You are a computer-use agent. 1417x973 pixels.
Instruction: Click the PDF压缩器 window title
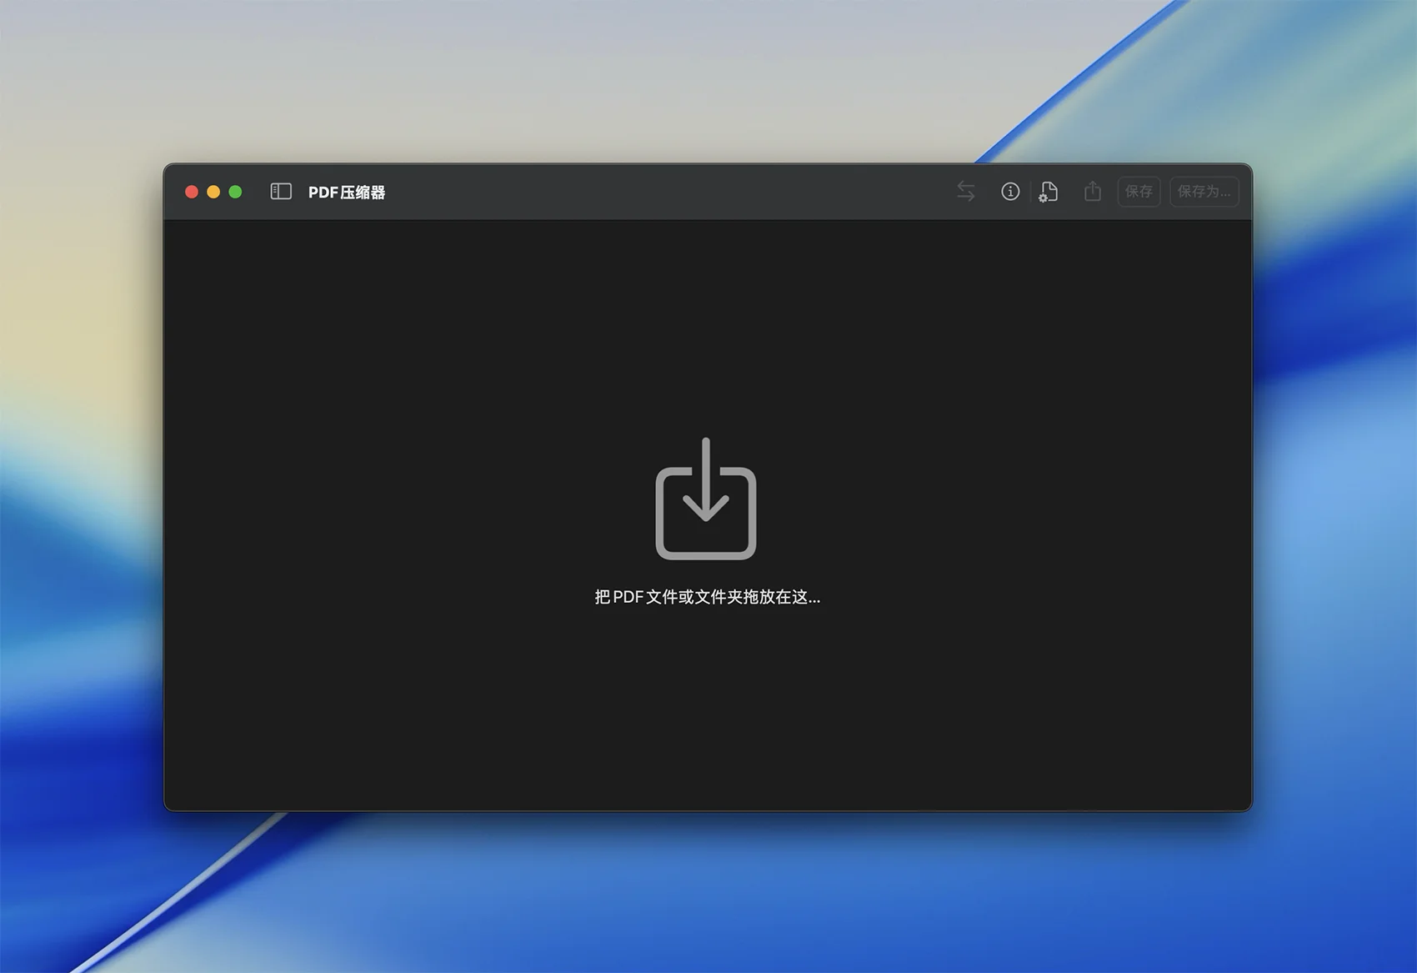pyautogui.click(x=347, y=193)
